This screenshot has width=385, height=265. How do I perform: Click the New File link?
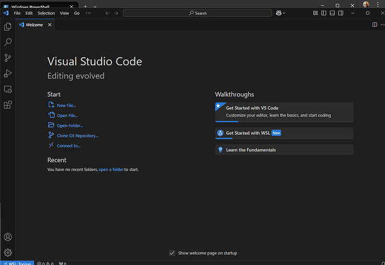(66, 105)
